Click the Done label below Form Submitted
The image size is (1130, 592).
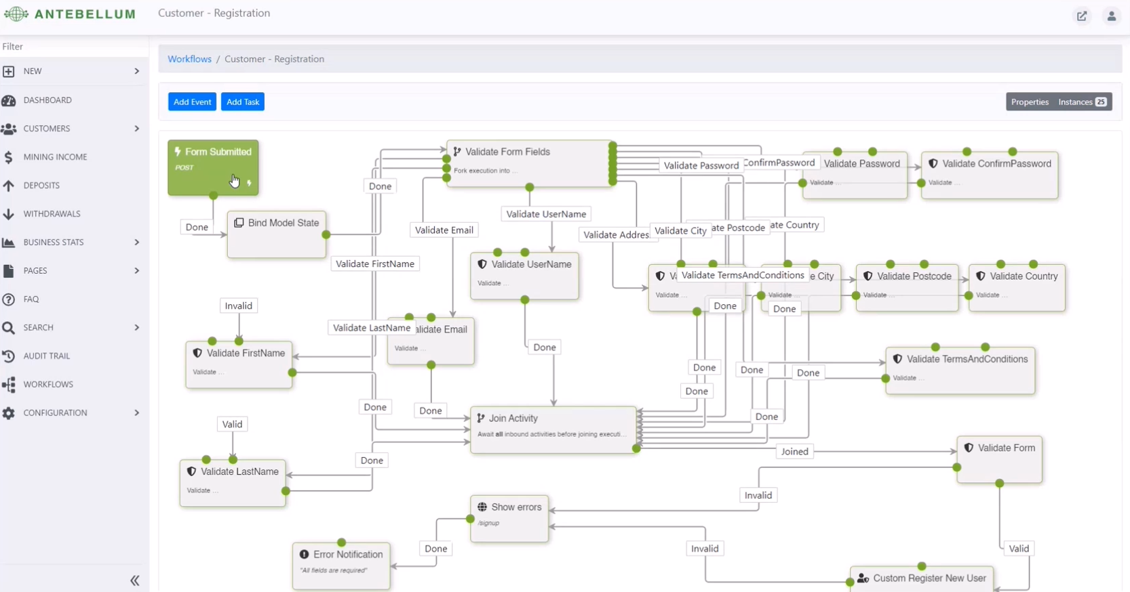(197, 227)
